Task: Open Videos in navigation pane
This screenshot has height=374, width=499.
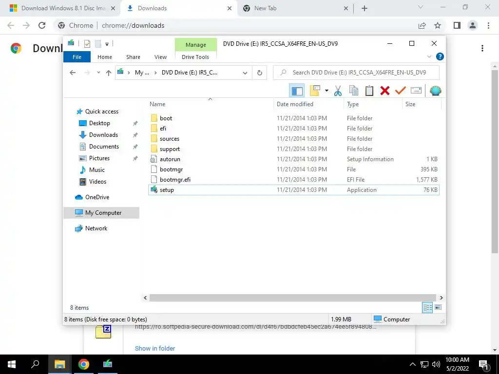Action: (97, 182)
